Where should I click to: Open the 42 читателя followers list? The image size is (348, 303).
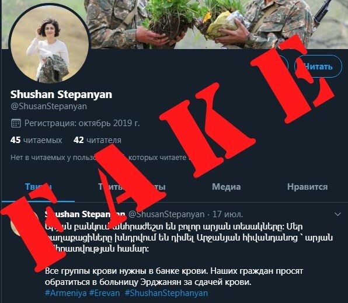point(97,140)
